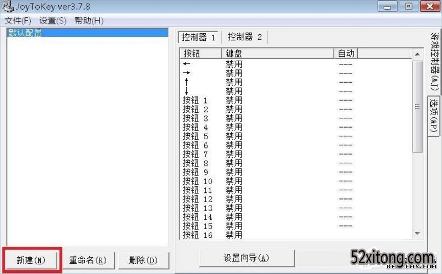Select the 按钮 2 row

(296, 109)
